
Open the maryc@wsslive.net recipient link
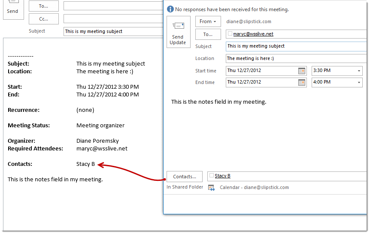click(253, 34)
